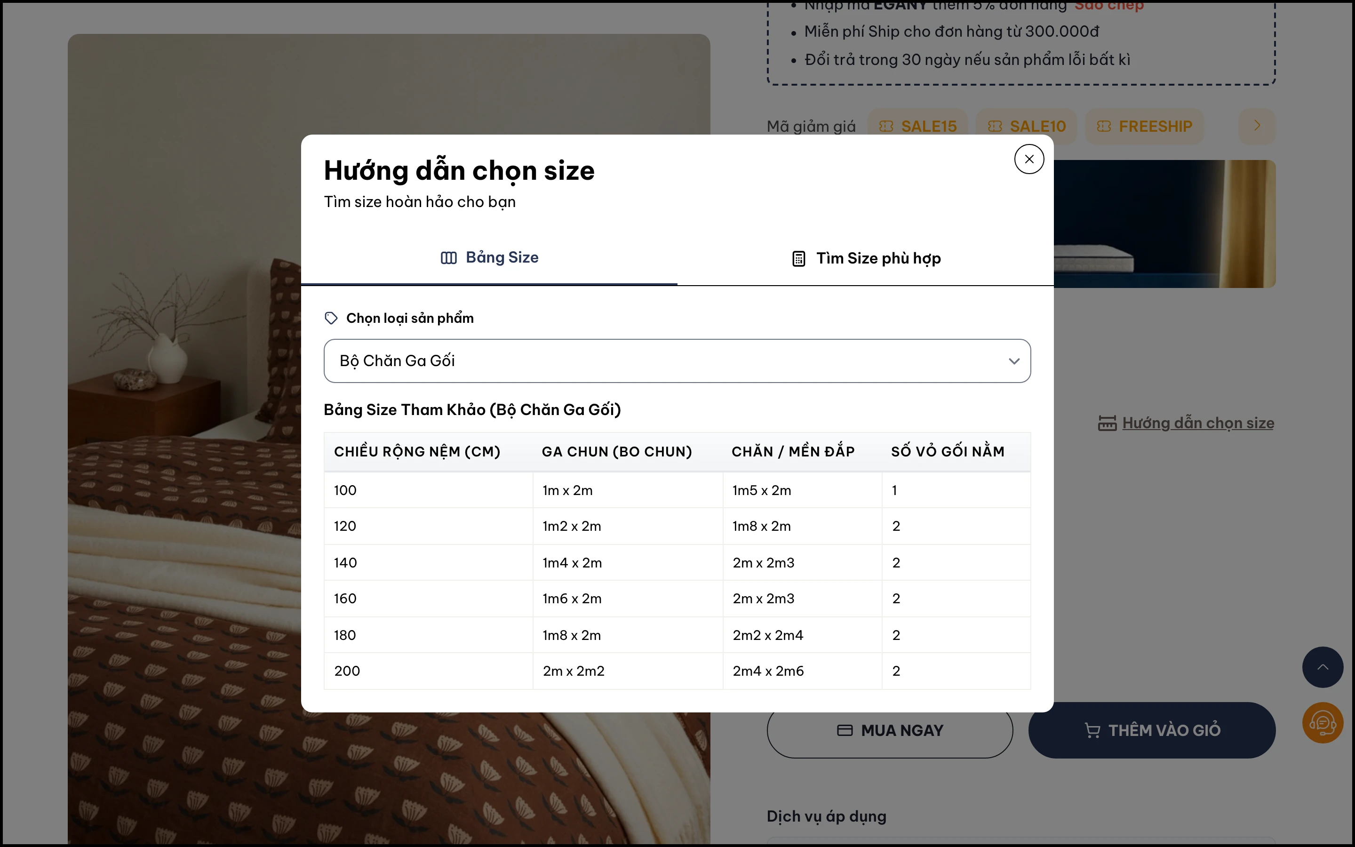Viewport: 1355px width, 847px height.
Task: Click the 2m2 x 2m4 blanket cell
Action: pyautogui.click(x=802, y=635)
